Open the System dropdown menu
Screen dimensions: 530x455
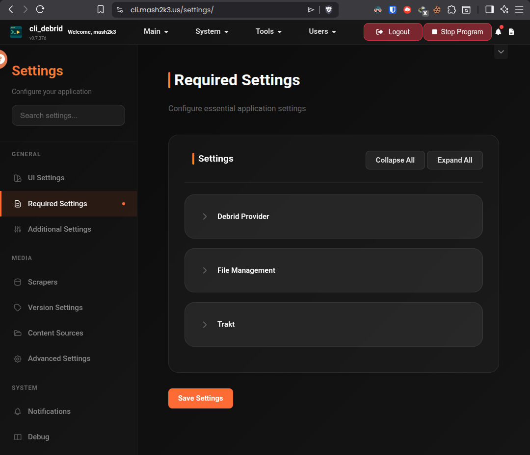coord(212,32)
